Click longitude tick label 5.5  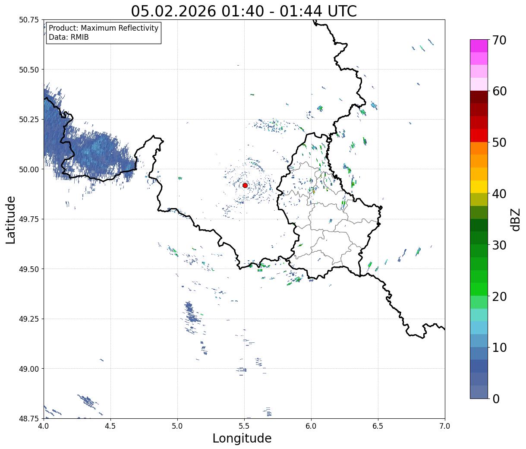coord(244,426)
